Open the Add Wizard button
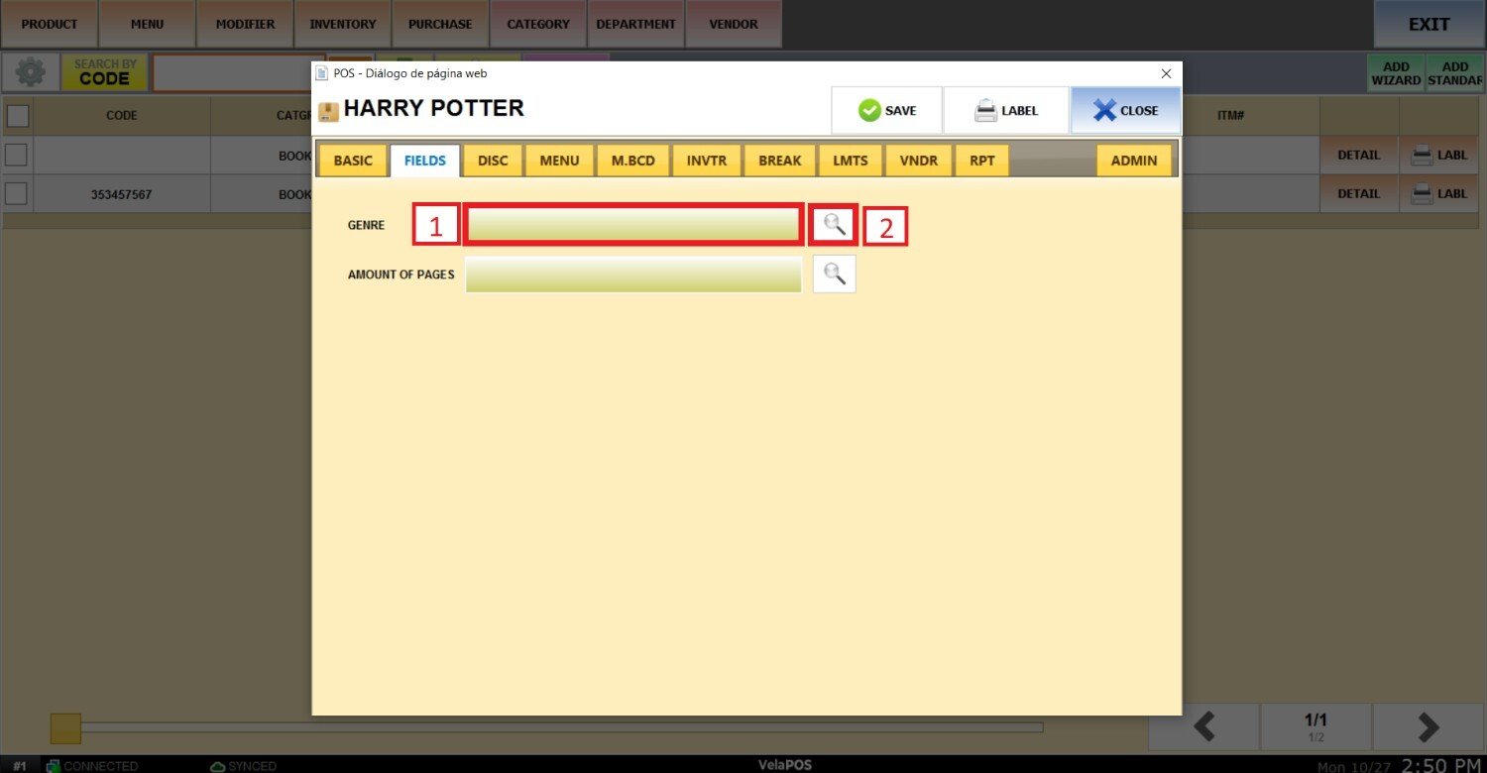The width and height of the screenshot is (1487, 773). click(1396, 73)
